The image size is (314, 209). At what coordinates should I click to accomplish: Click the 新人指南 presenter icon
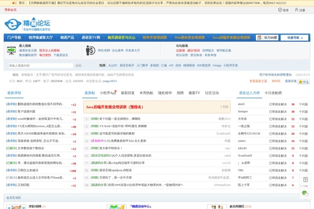click(x=11, y=51)
